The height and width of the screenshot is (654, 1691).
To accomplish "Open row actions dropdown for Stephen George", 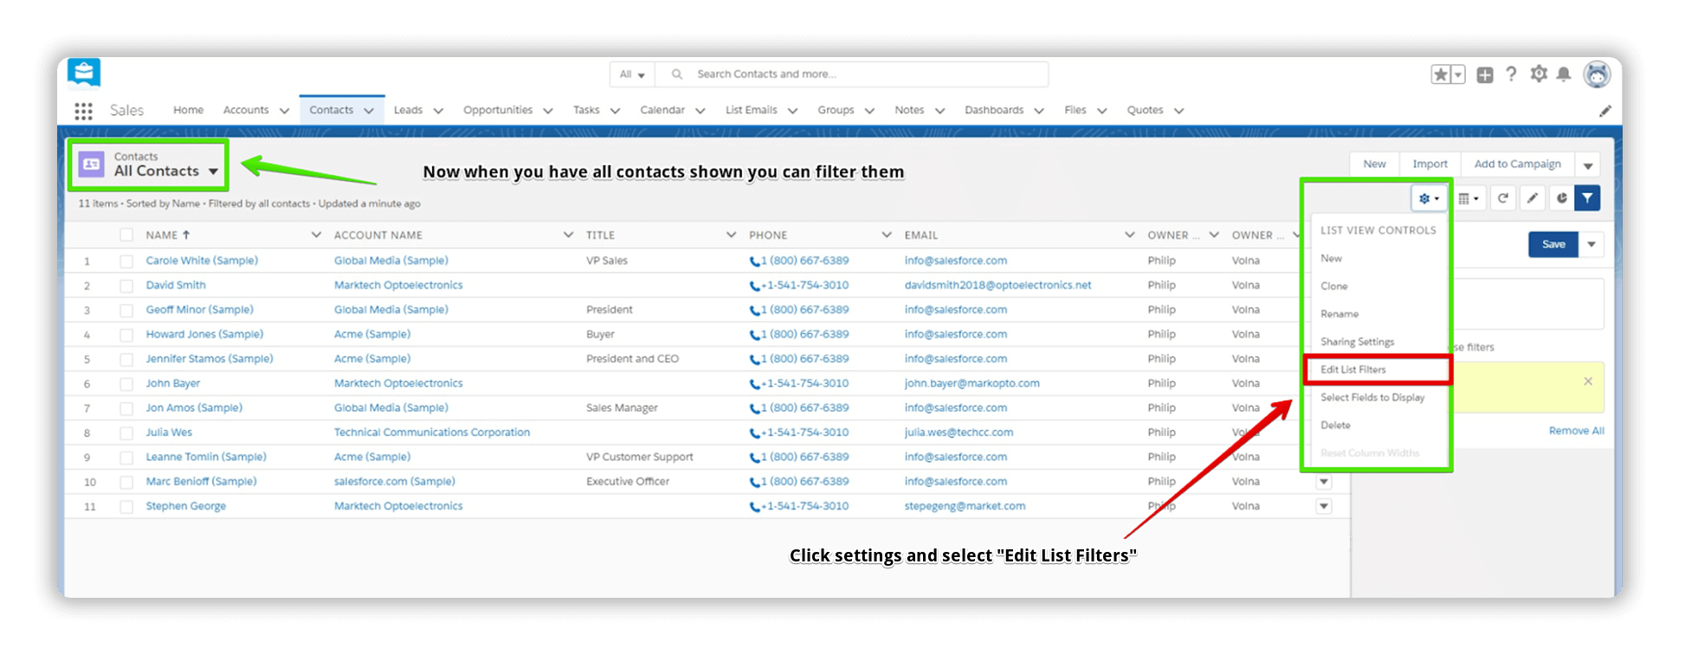I will click(x=1324, y=506).
